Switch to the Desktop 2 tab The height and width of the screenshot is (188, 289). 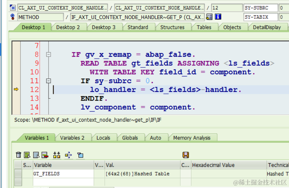point(68,27)
